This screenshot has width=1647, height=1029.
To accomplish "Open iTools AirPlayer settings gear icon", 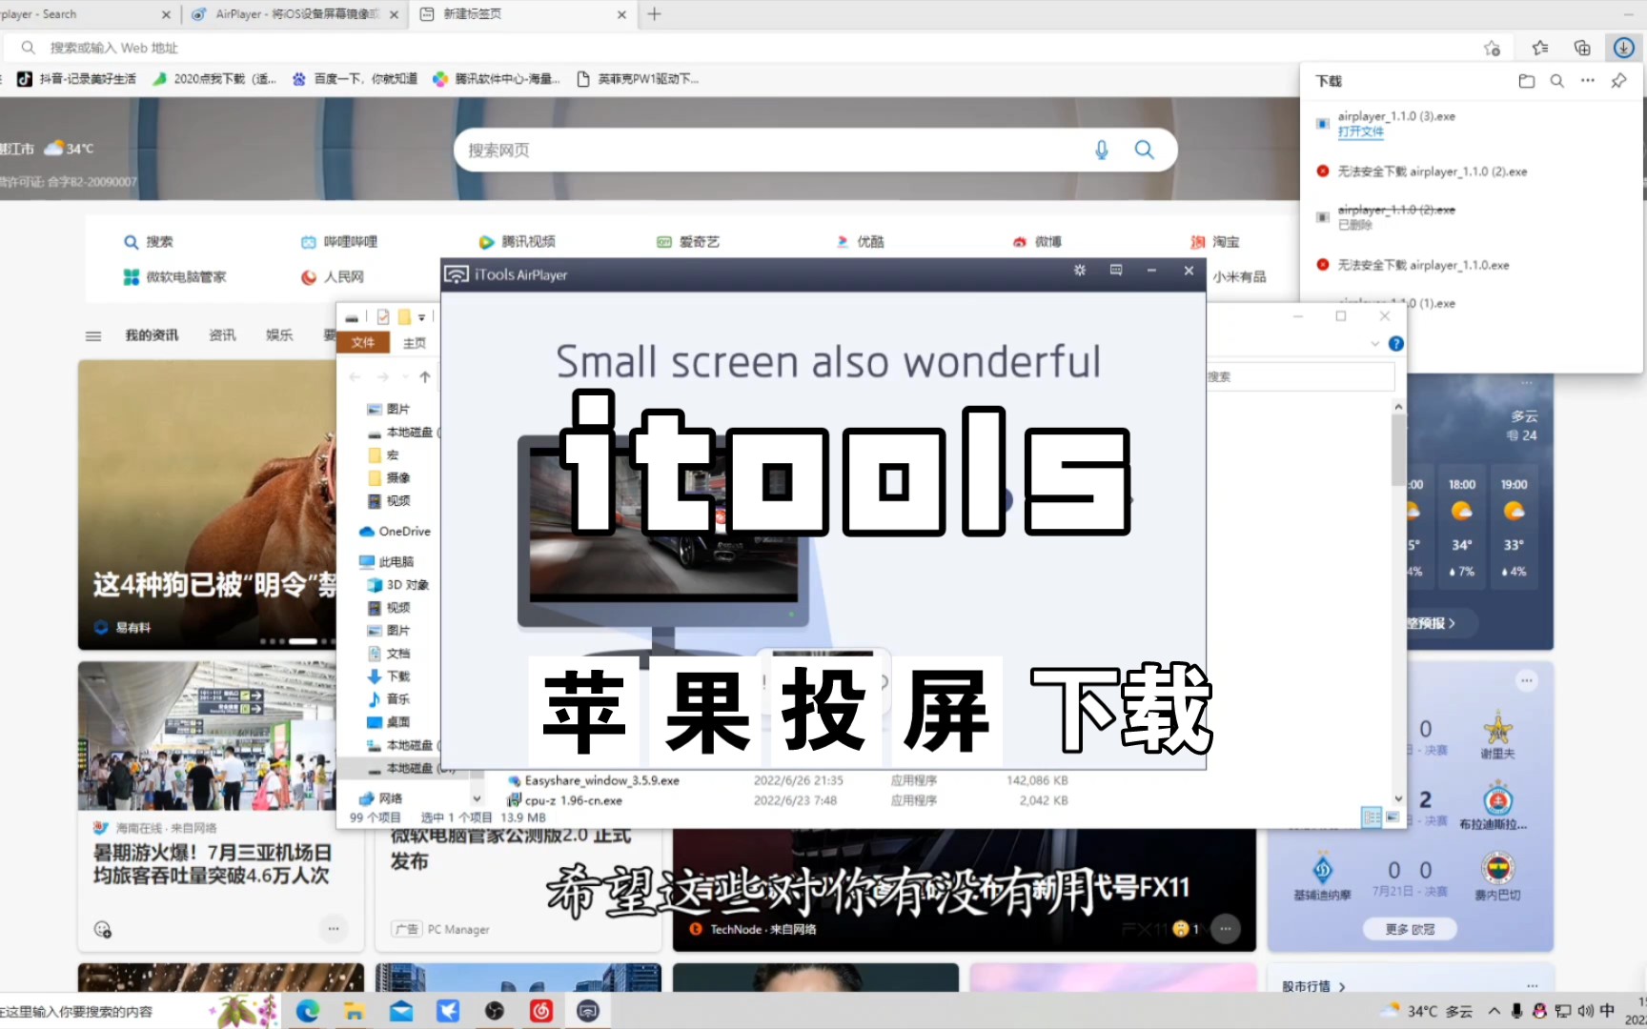I will (1080, 271).
